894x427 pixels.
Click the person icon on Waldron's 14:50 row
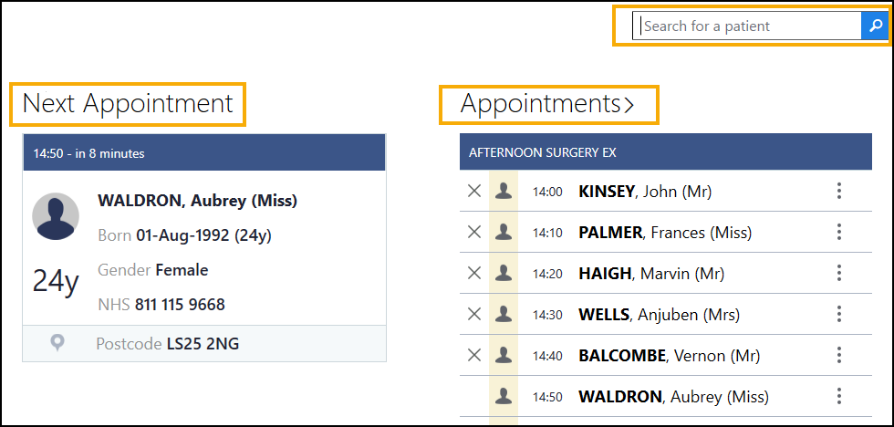pos(503,396)
